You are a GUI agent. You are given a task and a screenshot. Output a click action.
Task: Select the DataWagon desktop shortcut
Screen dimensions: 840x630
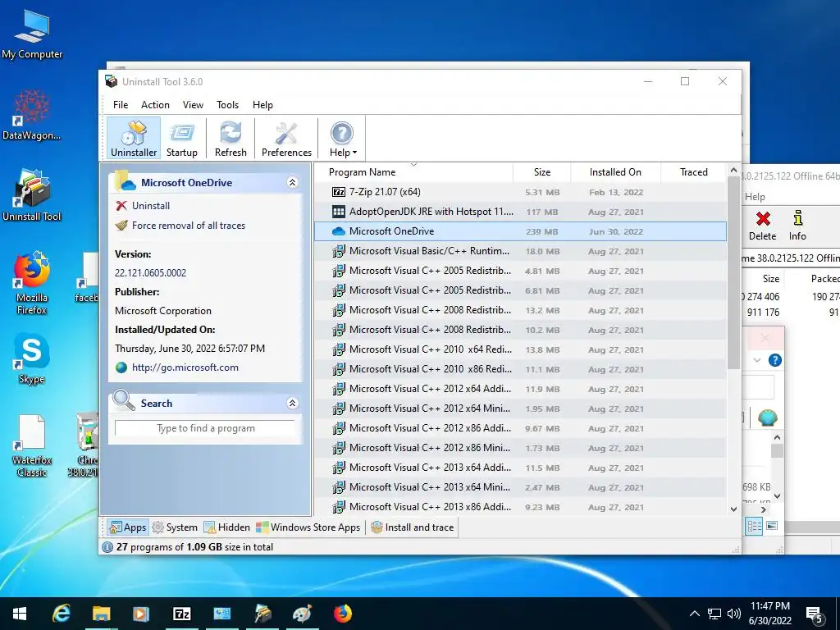32,115
